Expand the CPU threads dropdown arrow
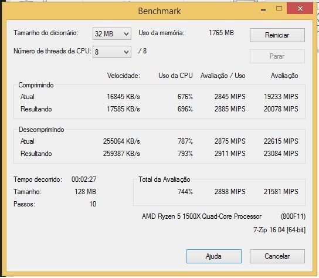The width and height of the screenshot is (319, 278). coord(126,52)
